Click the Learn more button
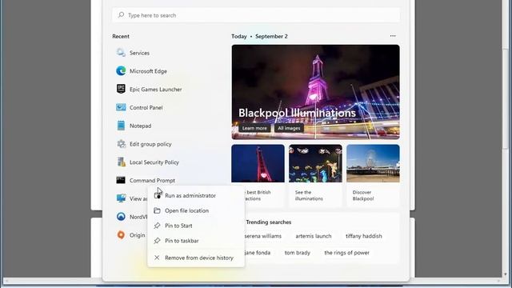The width and height of the screenshot is (512, 288). 254,128
